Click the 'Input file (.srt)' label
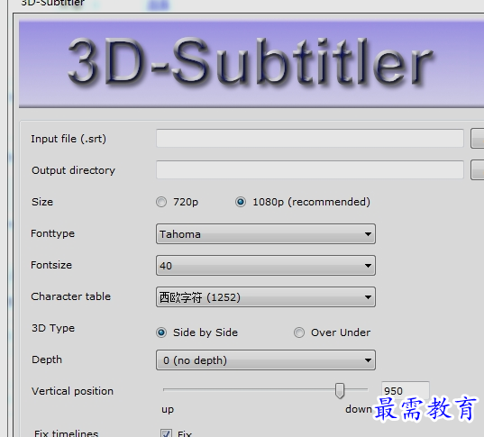The image size is (484, 437). pos(68,139)
